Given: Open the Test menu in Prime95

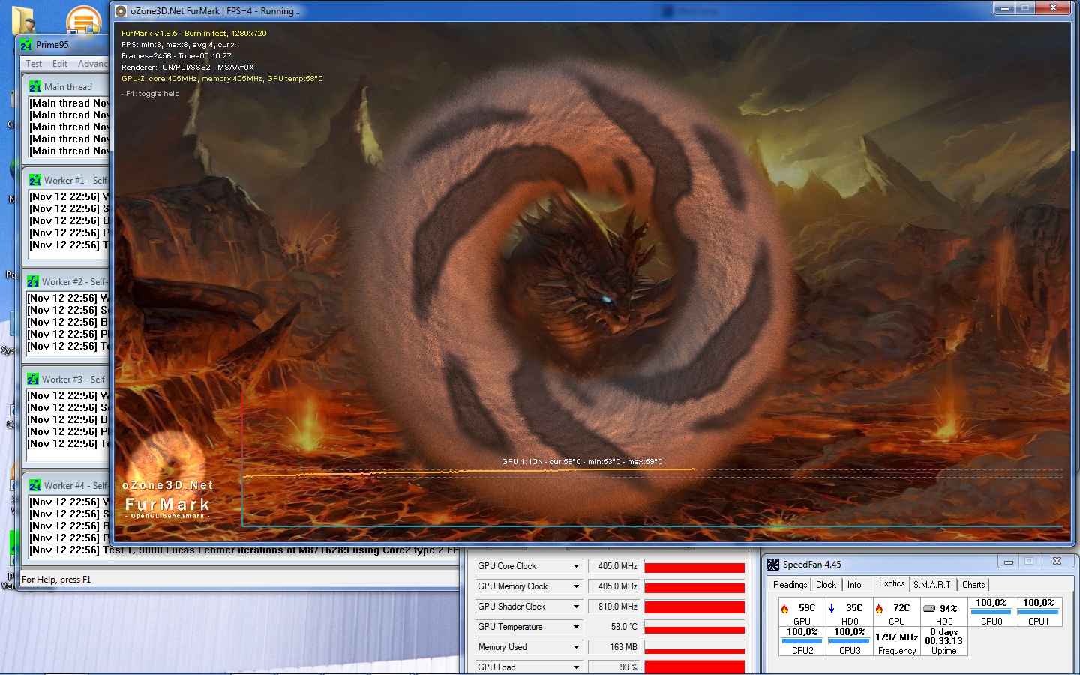Looking at the screenshot, I should point(34,64).
